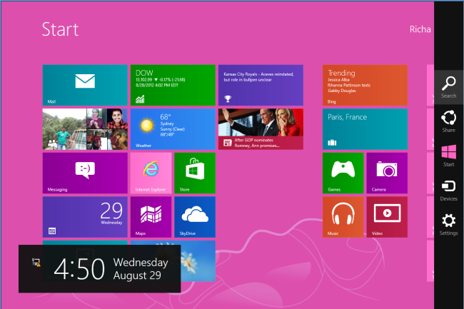The width and height of the screenshot is (464, 309).
Task: Open the Store tile
Action: (195, 173)
